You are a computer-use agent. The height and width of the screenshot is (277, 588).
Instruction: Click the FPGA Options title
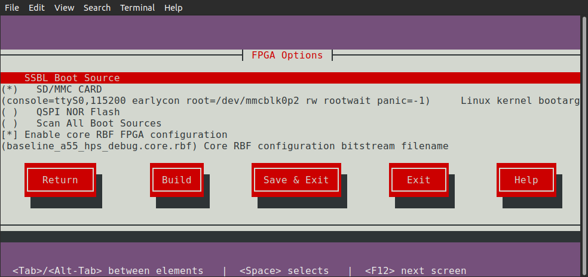pos(287,56)
